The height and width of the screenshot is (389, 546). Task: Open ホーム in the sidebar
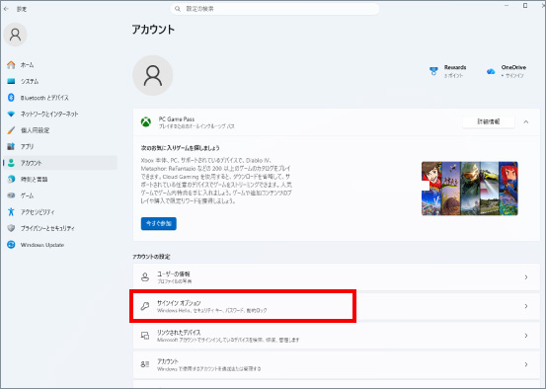(60, 65)
